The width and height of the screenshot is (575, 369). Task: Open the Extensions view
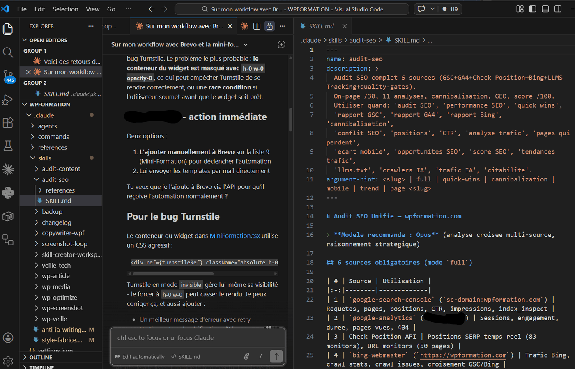[x=9, y=123]
